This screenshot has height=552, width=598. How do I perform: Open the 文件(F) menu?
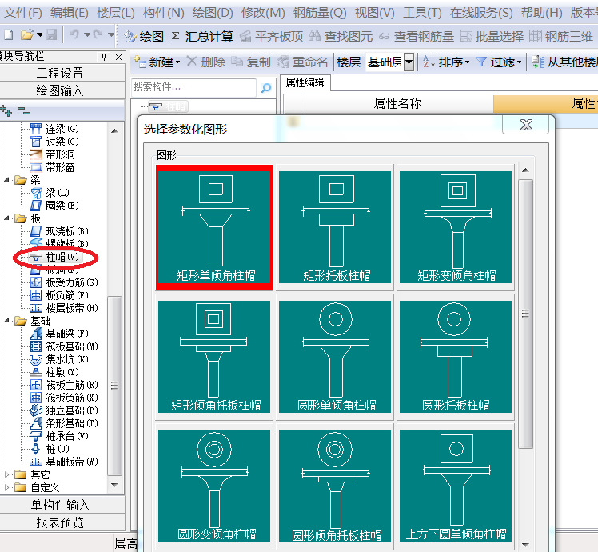(x=22, y=13)
